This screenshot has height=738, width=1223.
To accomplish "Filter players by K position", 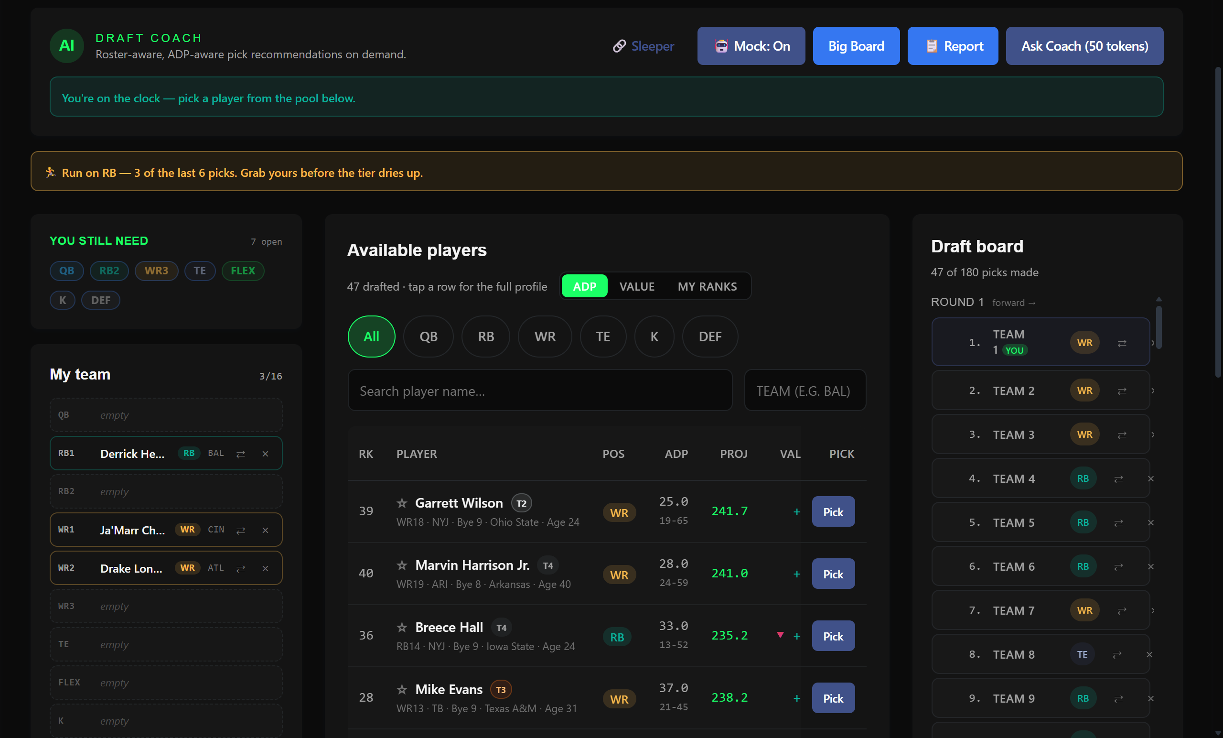I will click(x=654, y=336).
